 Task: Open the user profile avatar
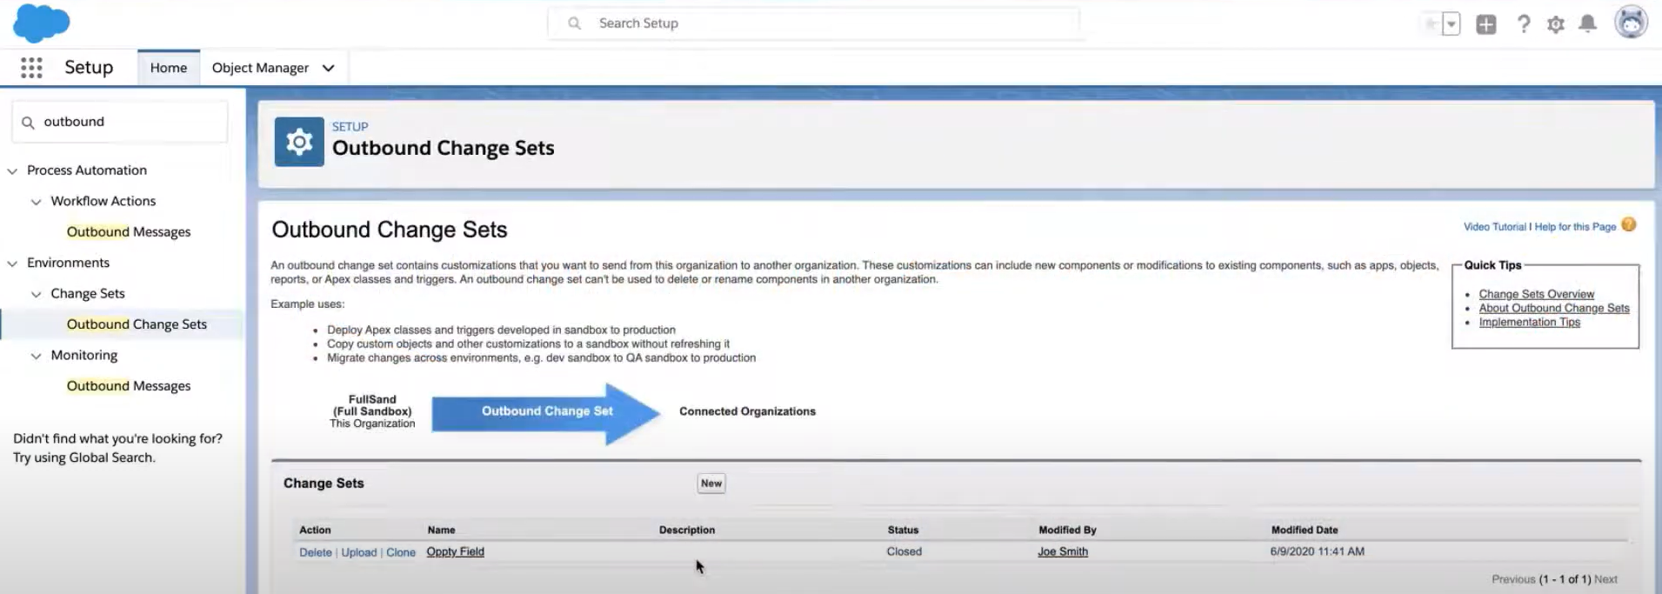(1631, 23)
